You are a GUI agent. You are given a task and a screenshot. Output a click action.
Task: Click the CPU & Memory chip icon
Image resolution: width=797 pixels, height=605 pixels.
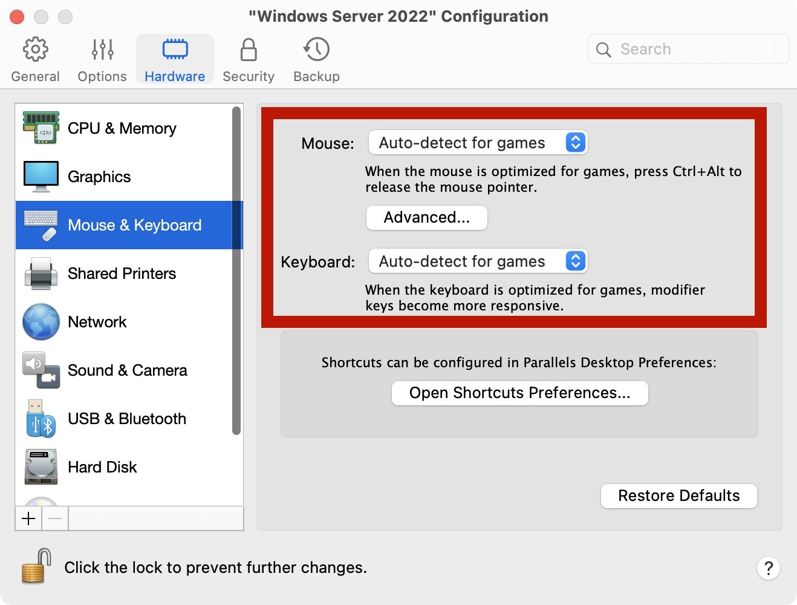(x=41, y=128)
